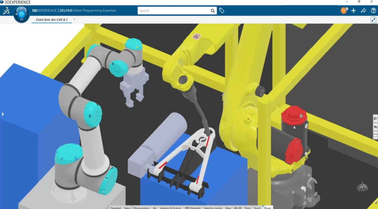Click the Dassault 3DS logo icon

tap(6, 11)
